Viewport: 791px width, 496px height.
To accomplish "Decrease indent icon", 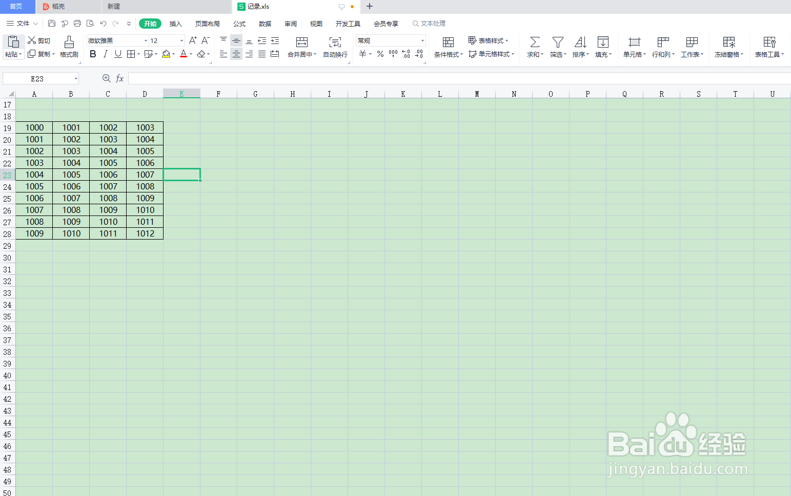I will [x=262, y=40].
